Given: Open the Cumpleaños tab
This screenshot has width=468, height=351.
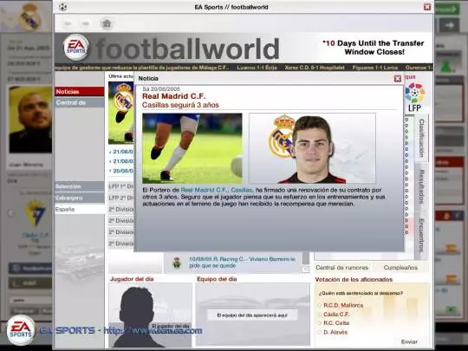Looking at the screenshot, I should click(x=400, y=268).
